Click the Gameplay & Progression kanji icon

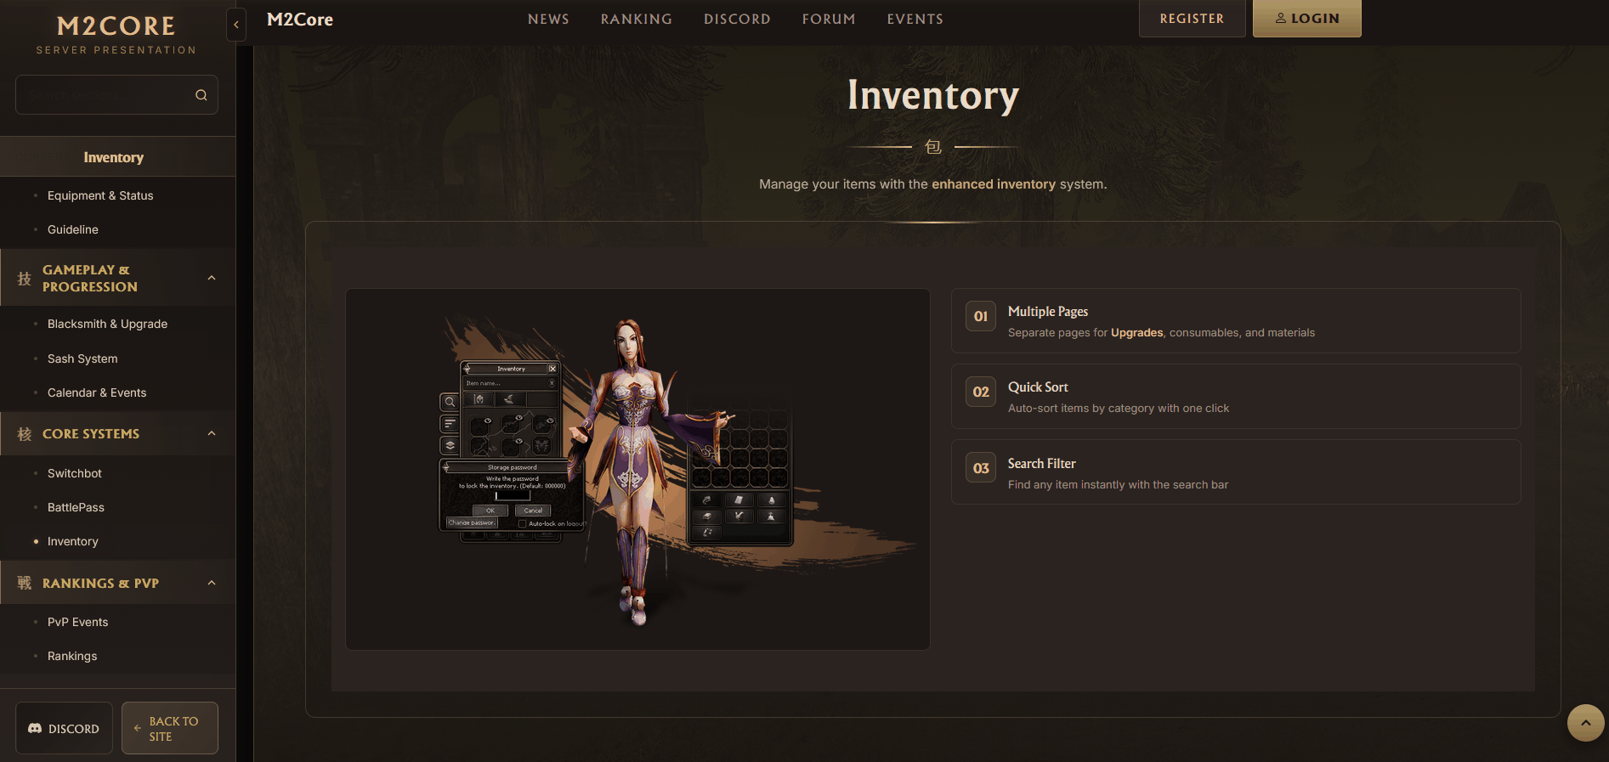pyautogui.click(x=24, y=279)
